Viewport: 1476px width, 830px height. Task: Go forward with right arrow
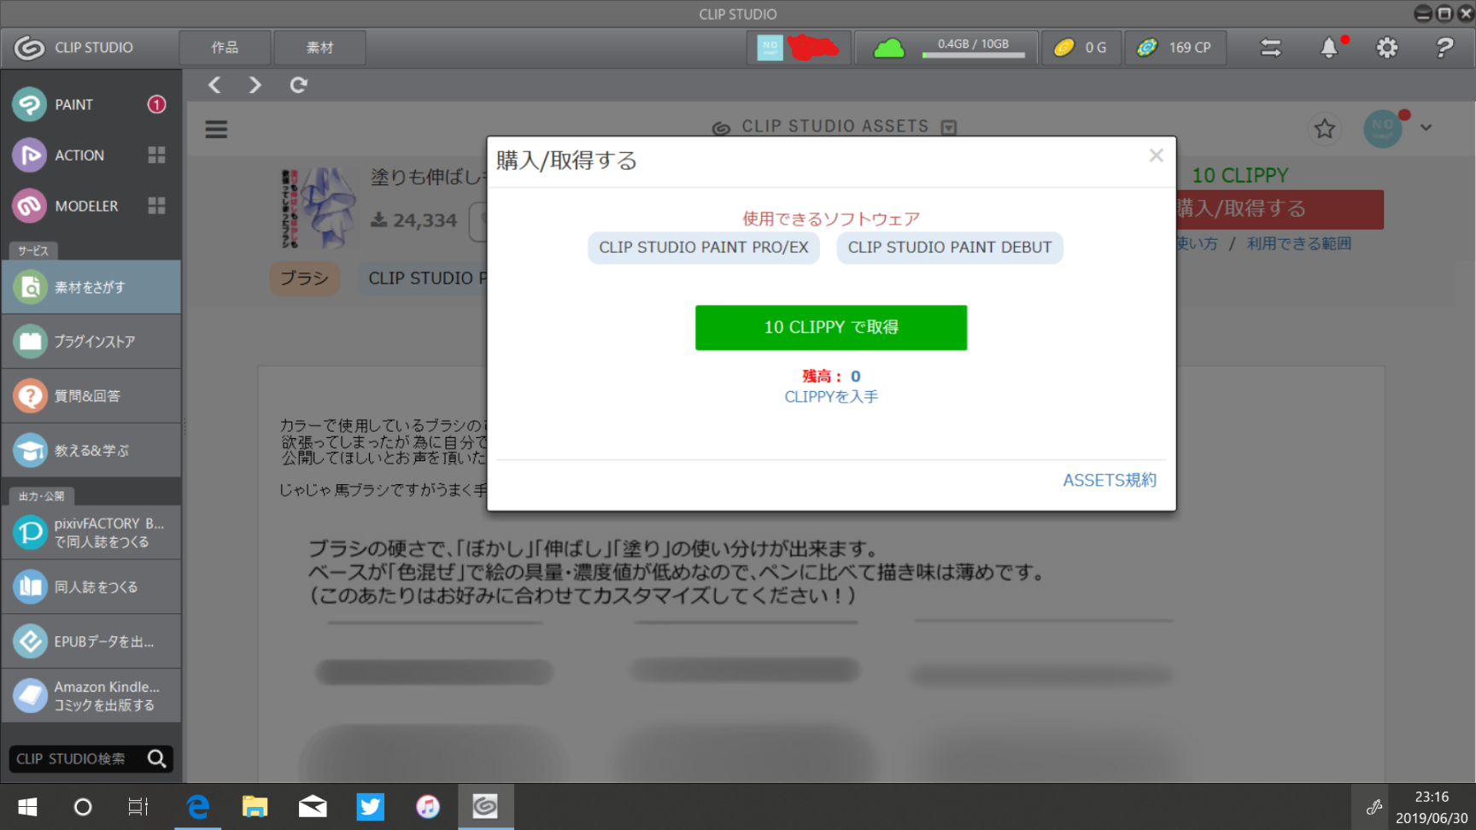[x=255, y=85]
